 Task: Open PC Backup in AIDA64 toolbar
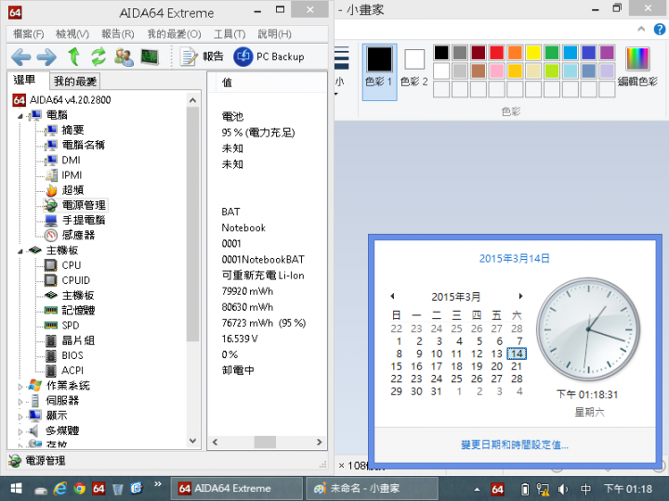(x=269, y=57)
